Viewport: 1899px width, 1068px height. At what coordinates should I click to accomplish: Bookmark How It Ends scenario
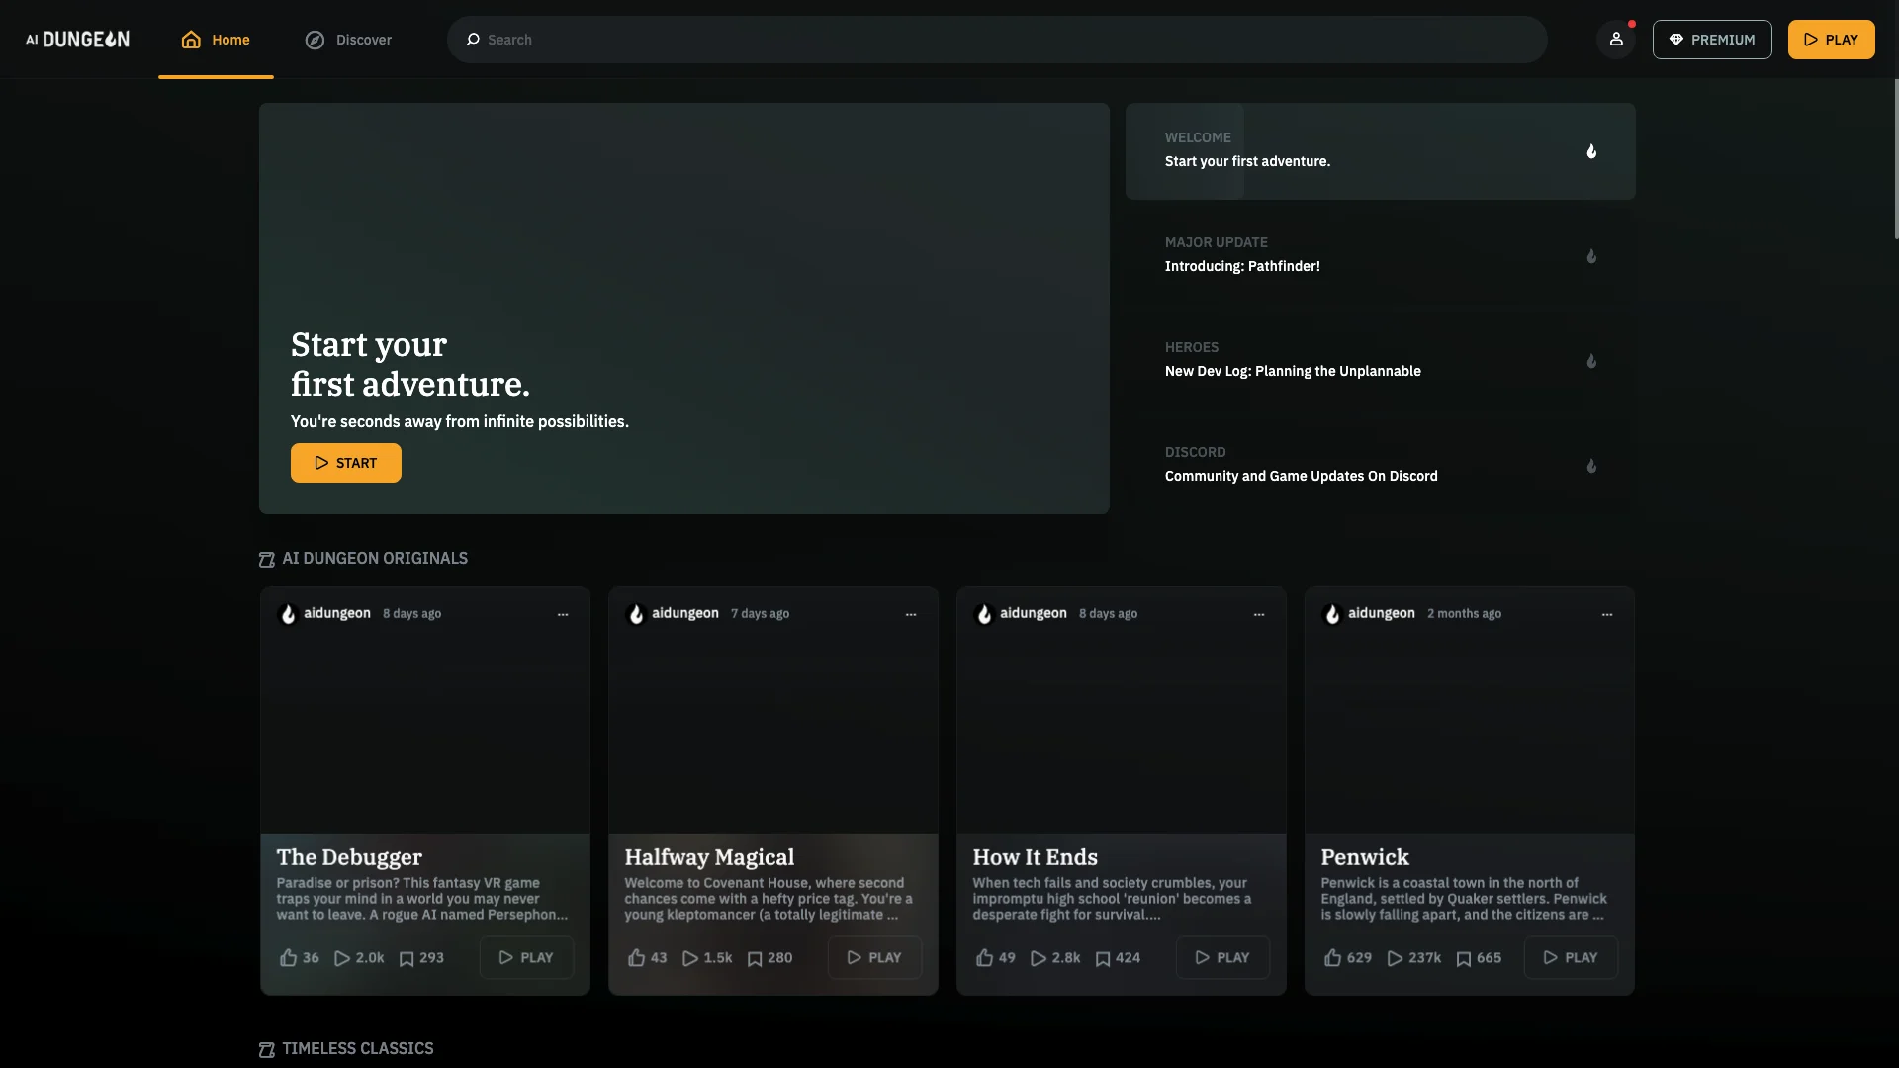tap(1103, 958)
